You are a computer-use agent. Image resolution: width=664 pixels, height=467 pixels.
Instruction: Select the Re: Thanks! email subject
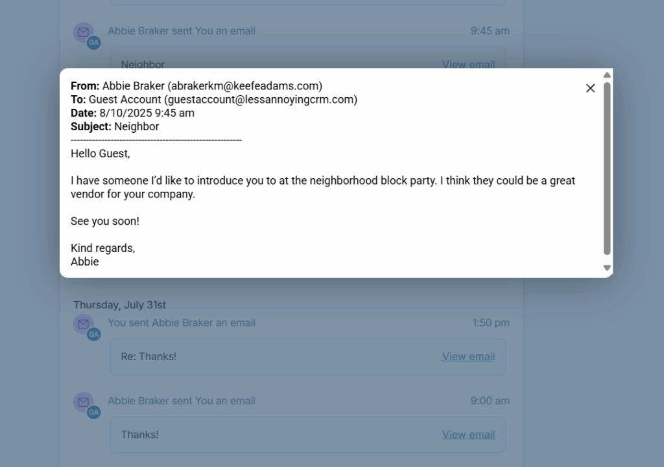click(x=148, y=356)
